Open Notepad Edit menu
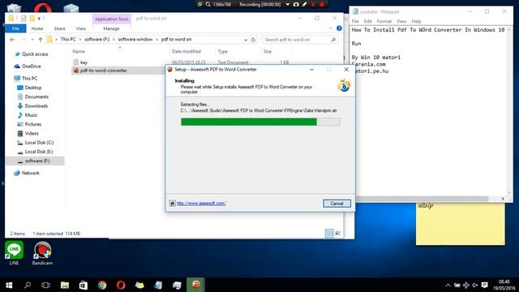The height and width of the screenshot is (292, 519). coord(367,21)
